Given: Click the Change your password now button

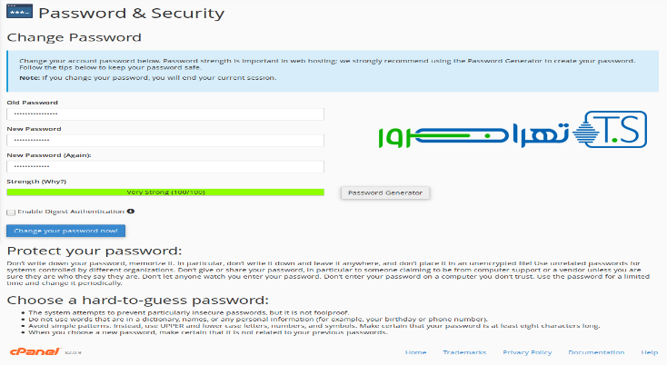Looking at the screenshot, I should 65,232.
